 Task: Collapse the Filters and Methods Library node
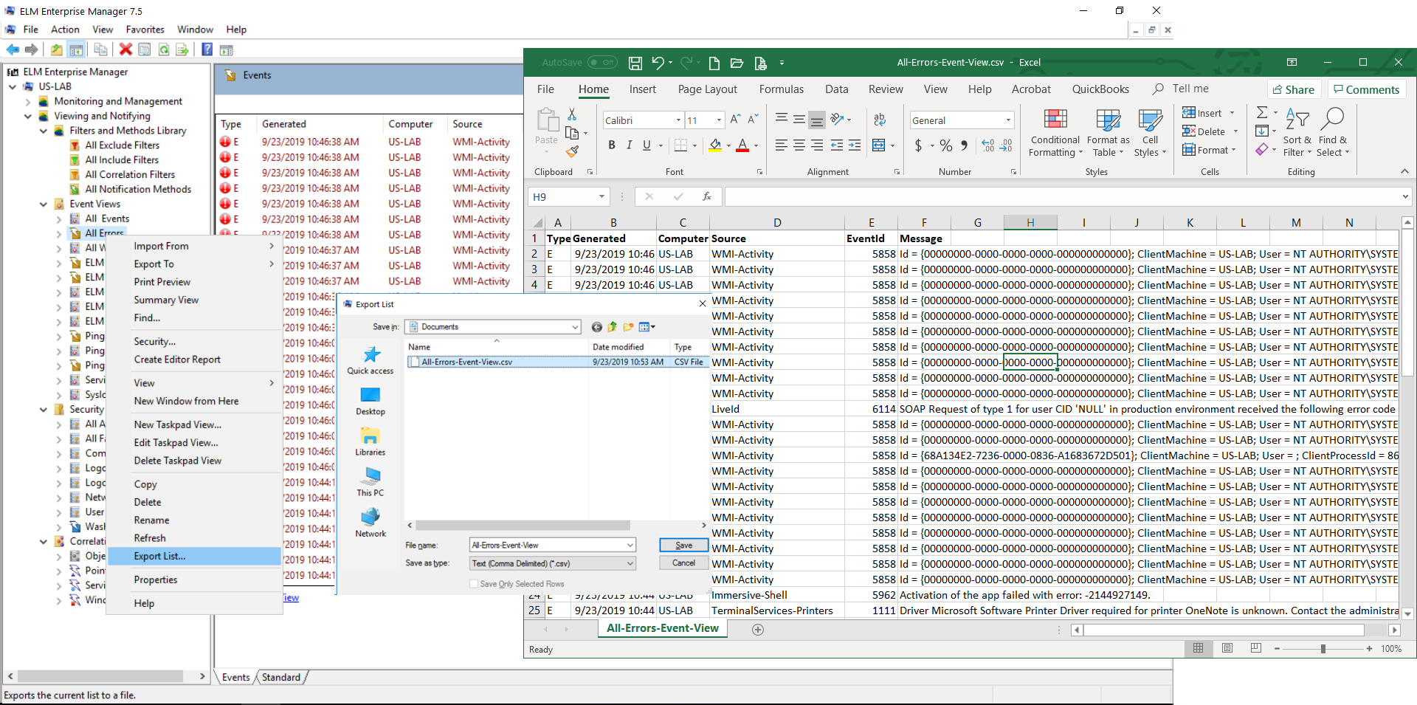(x=44, y=131)
